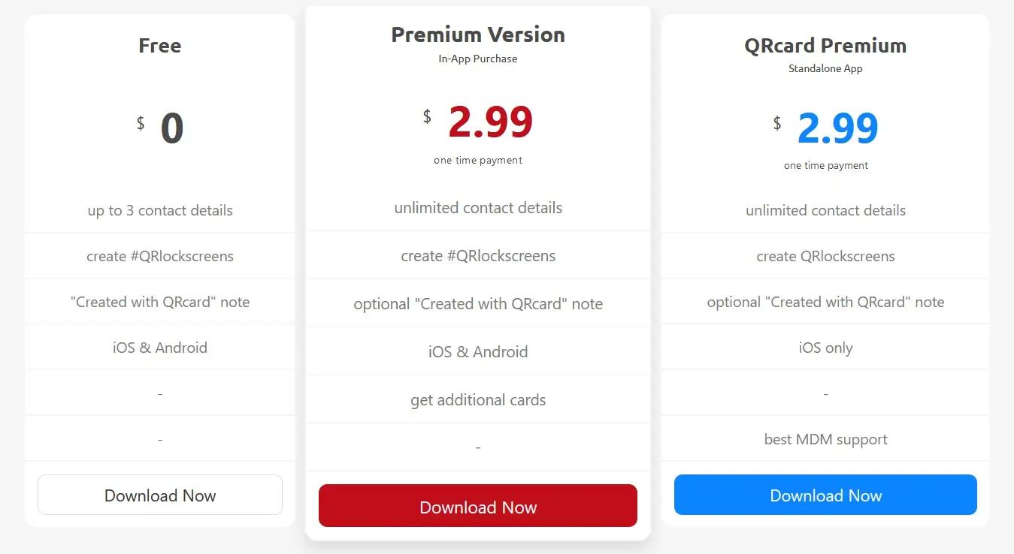Click the Free plan heading
1014x554 pixels.
160,46
